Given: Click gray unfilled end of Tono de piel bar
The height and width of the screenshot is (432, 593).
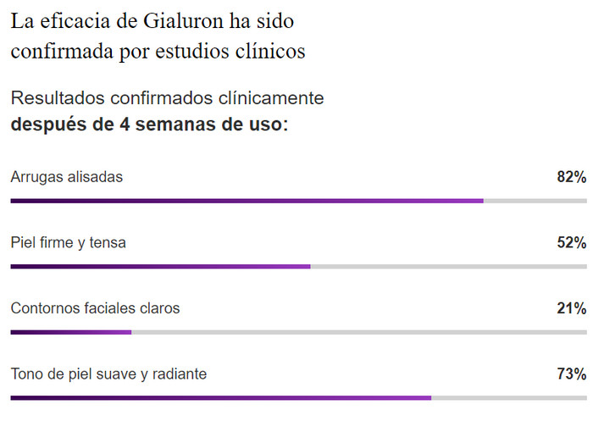Looking at the screenshot, I should (x=508, y=397).
